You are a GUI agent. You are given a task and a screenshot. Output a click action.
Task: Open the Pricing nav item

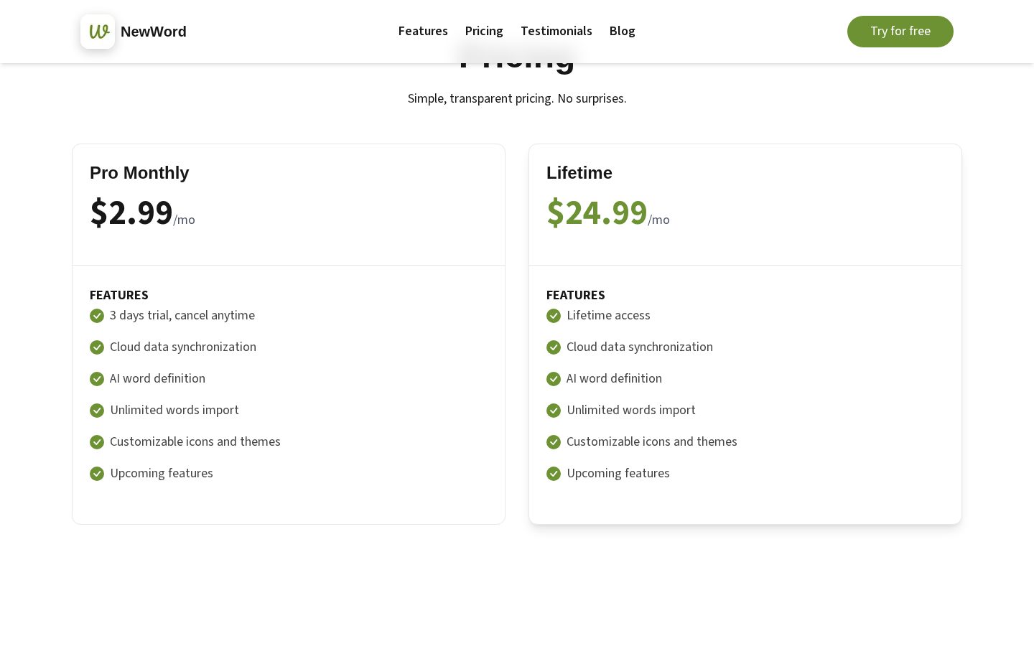coord(484,31)
